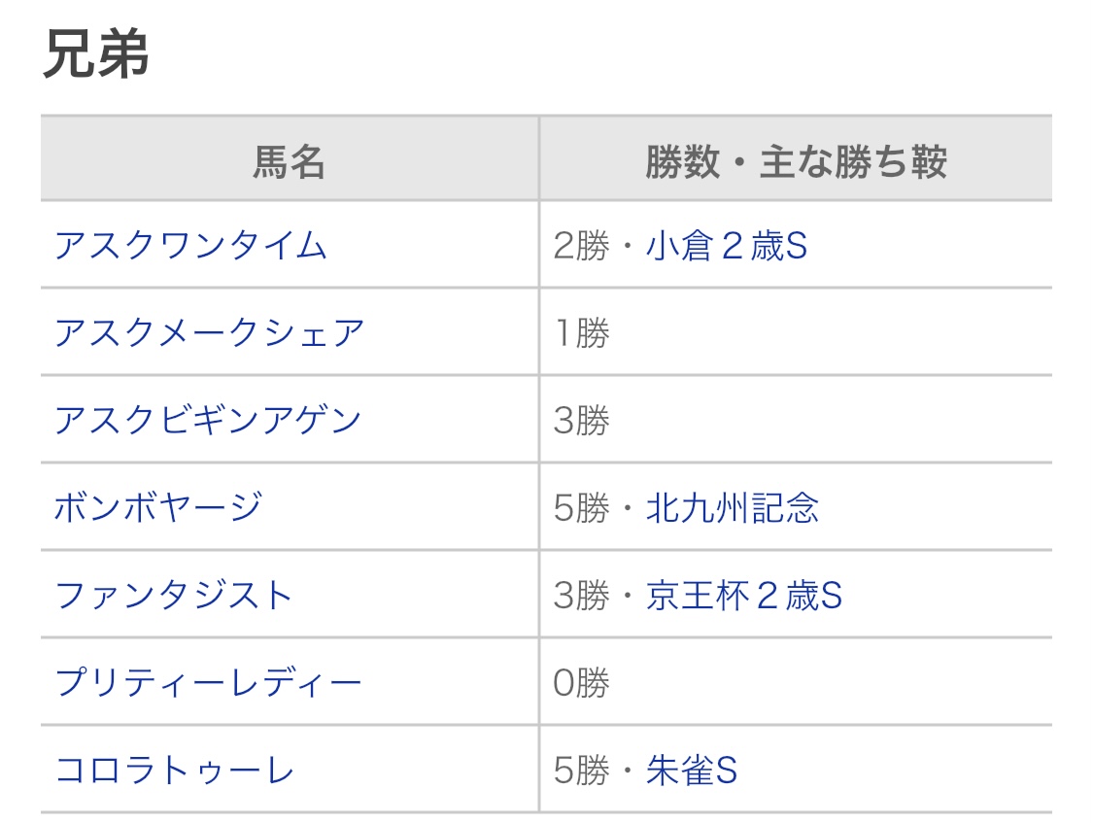Image resolution: width=1093 pixels, height=823 pixels.
Task: Open the アスクメークシェア horse page
Action: pos(210,333)
